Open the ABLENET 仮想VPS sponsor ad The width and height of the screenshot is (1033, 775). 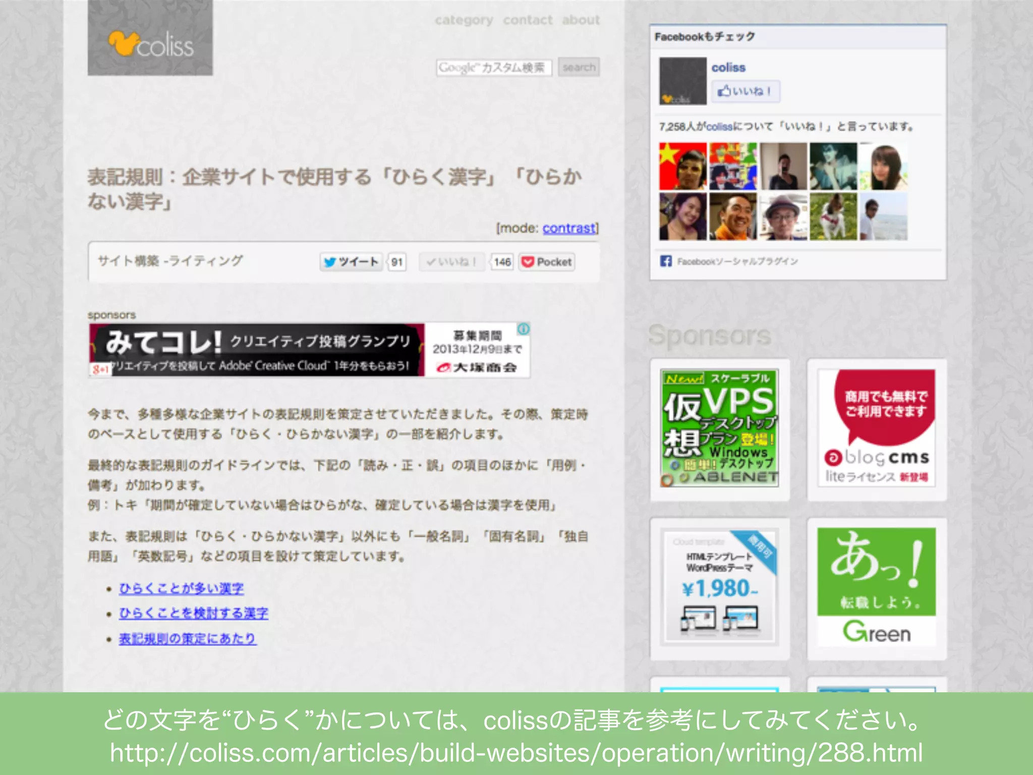coord(720,428)
